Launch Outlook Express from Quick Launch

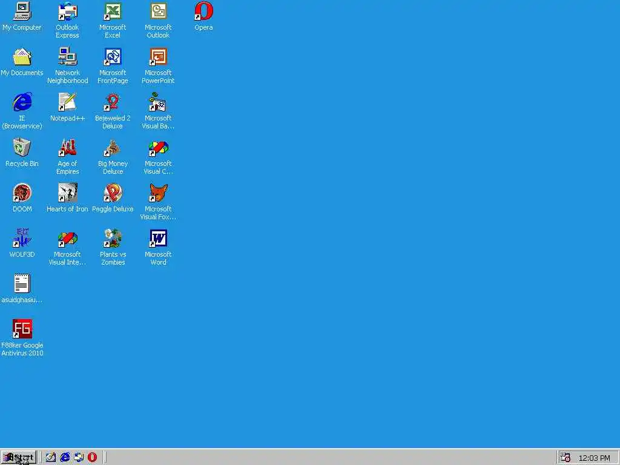click(79, 458)
